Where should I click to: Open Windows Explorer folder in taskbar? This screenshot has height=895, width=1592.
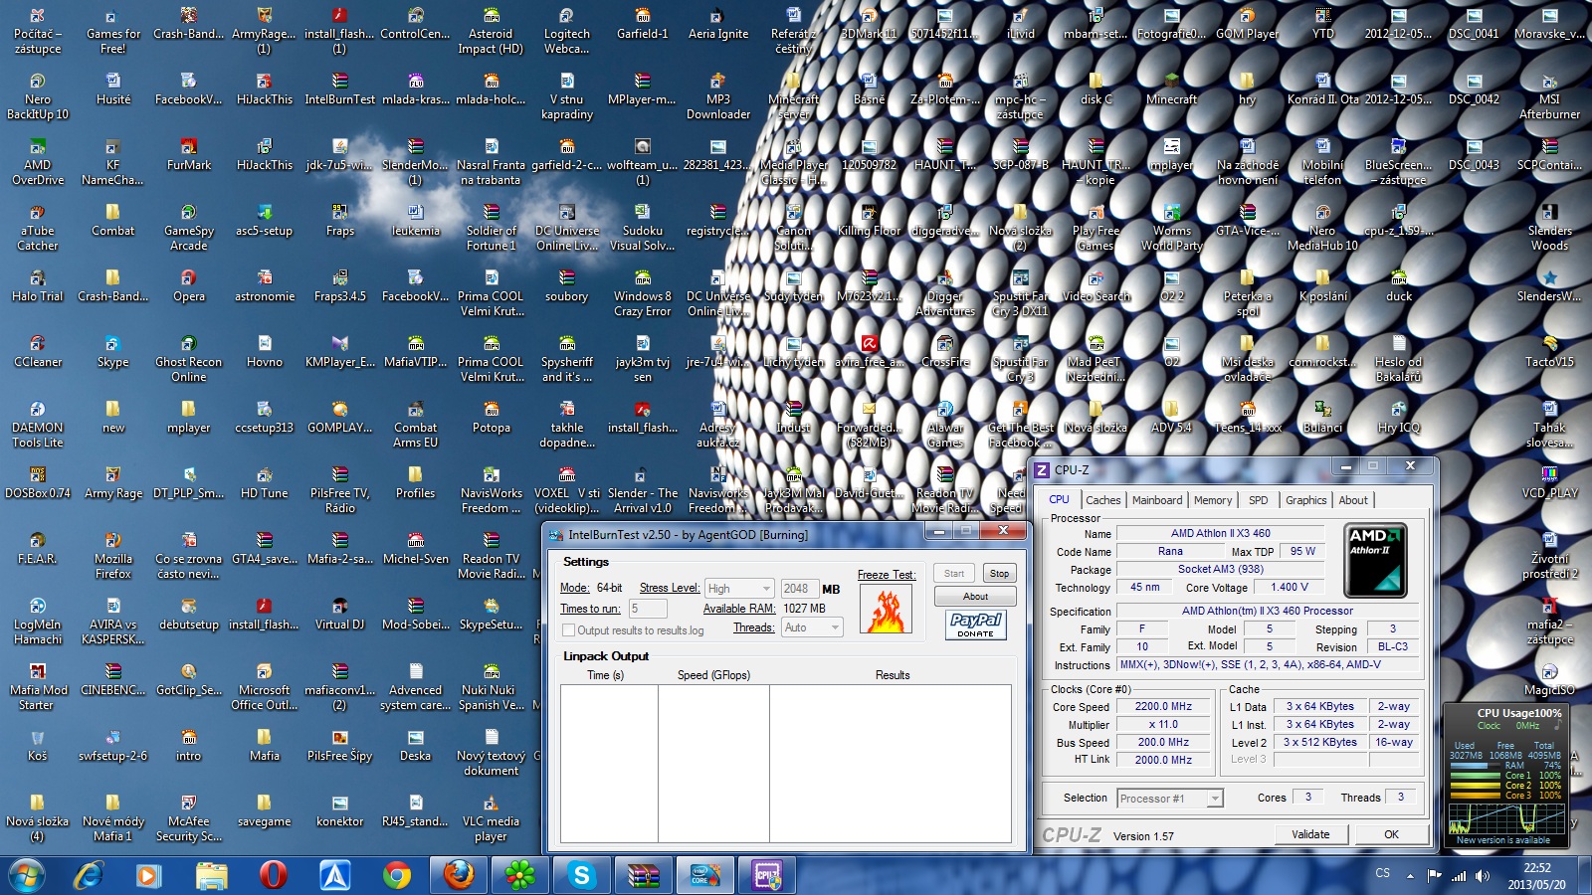click(211, 875)
